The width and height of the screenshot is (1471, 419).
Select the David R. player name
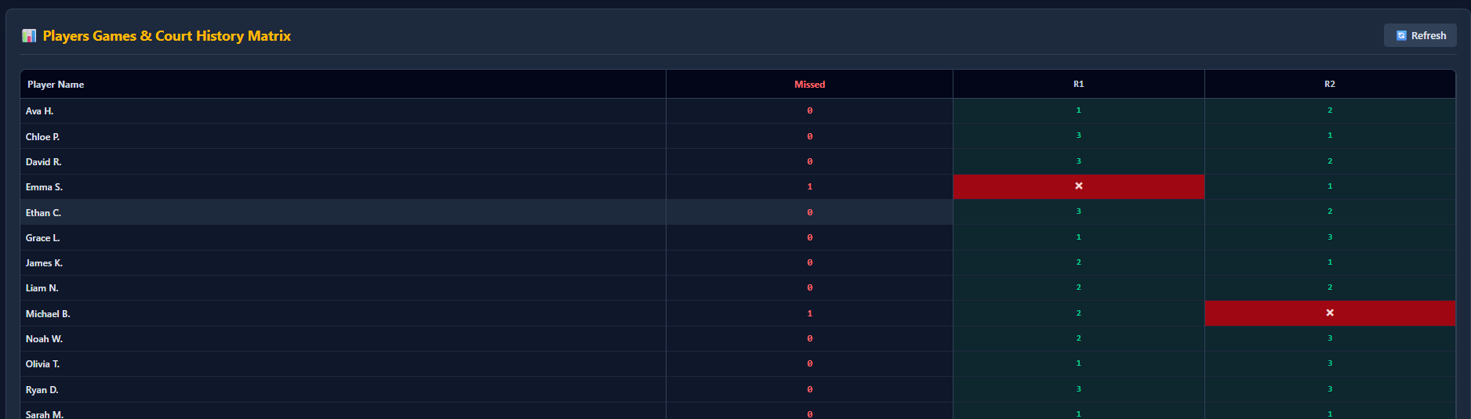point(43,161)
